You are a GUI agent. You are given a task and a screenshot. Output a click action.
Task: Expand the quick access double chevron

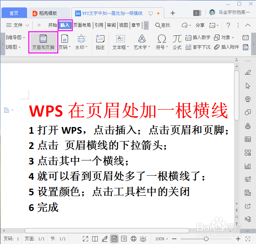pyautogui.click(x=39, y=25)
